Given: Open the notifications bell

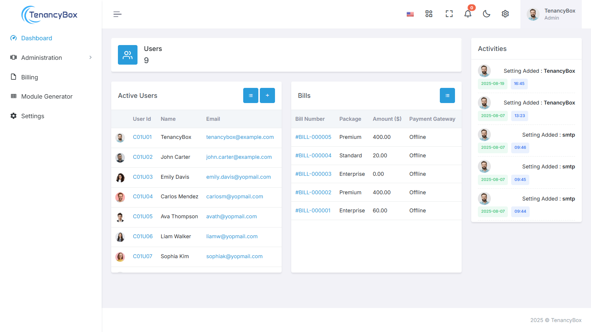Looking at the screenshot, I should click(468, 14).
